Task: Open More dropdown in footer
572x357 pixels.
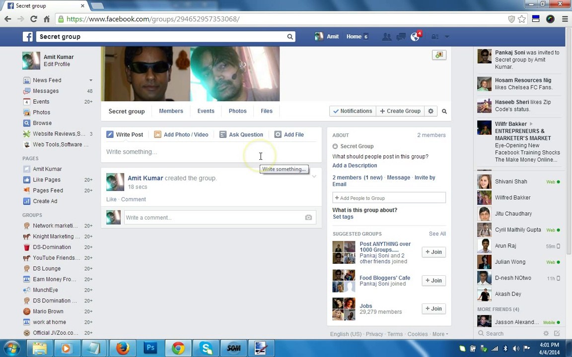Action: click(x=440, y=334)
